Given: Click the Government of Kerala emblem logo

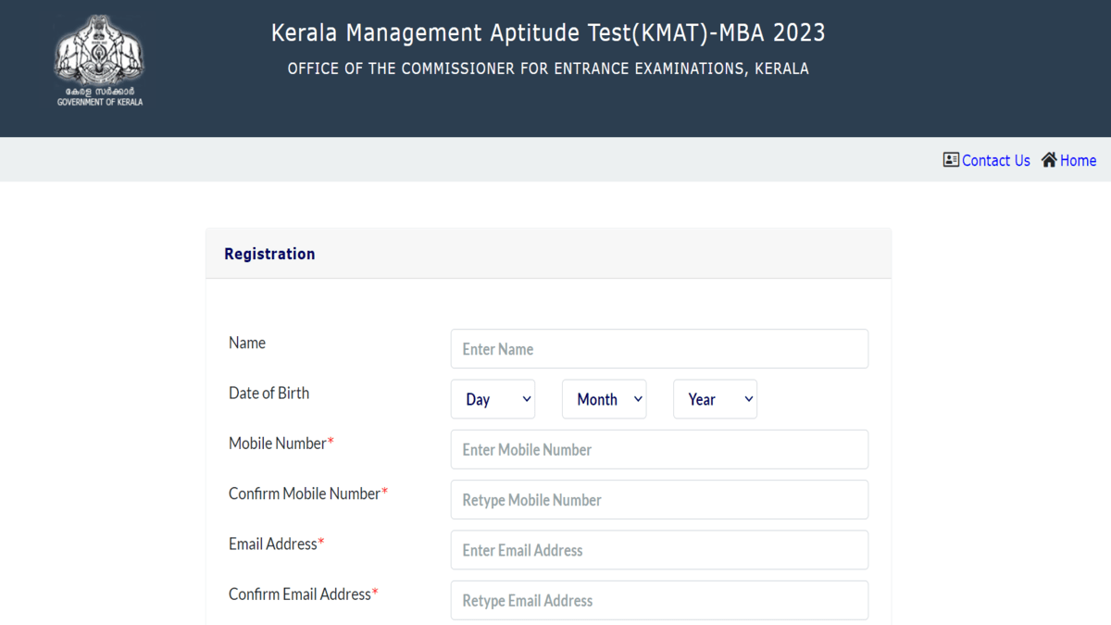Looking at the screenshot, I should (99, 60).
